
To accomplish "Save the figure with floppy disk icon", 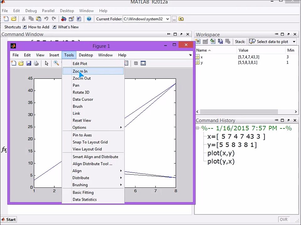I will coord(29,63).
